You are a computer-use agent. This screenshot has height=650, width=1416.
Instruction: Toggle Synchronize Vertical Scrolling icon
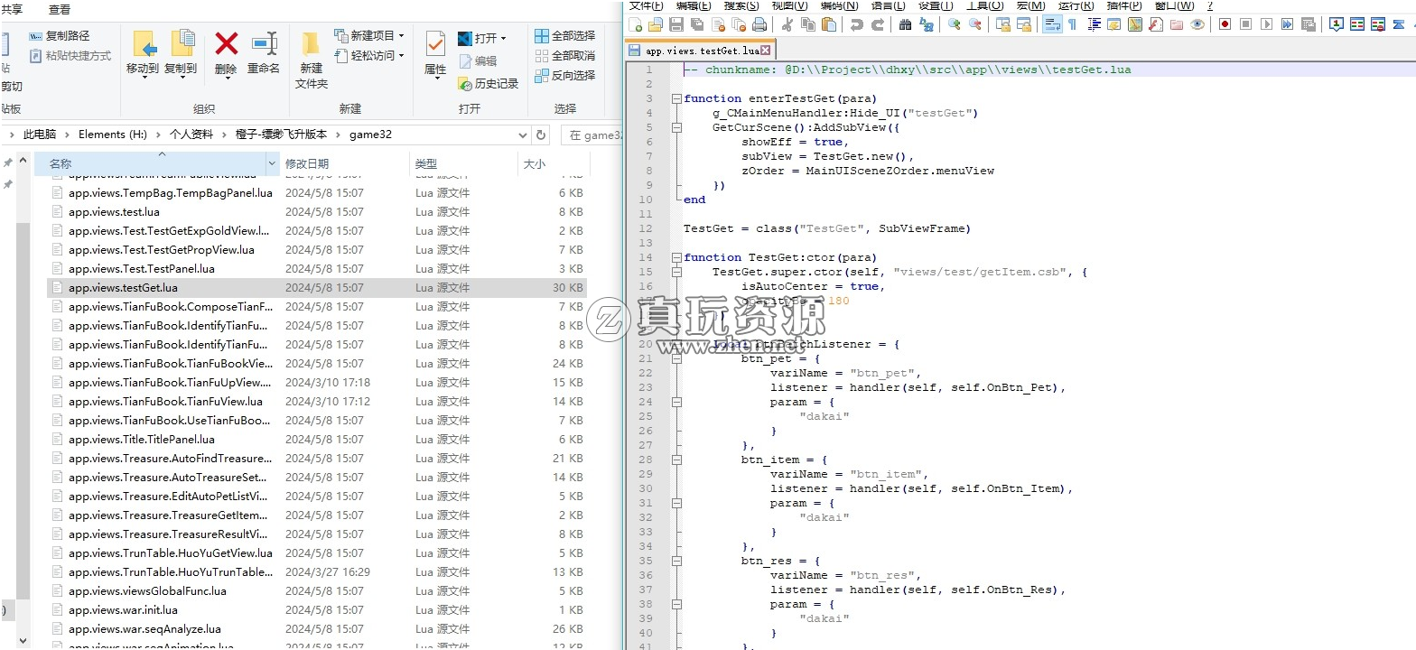[x=1002, y=24]
